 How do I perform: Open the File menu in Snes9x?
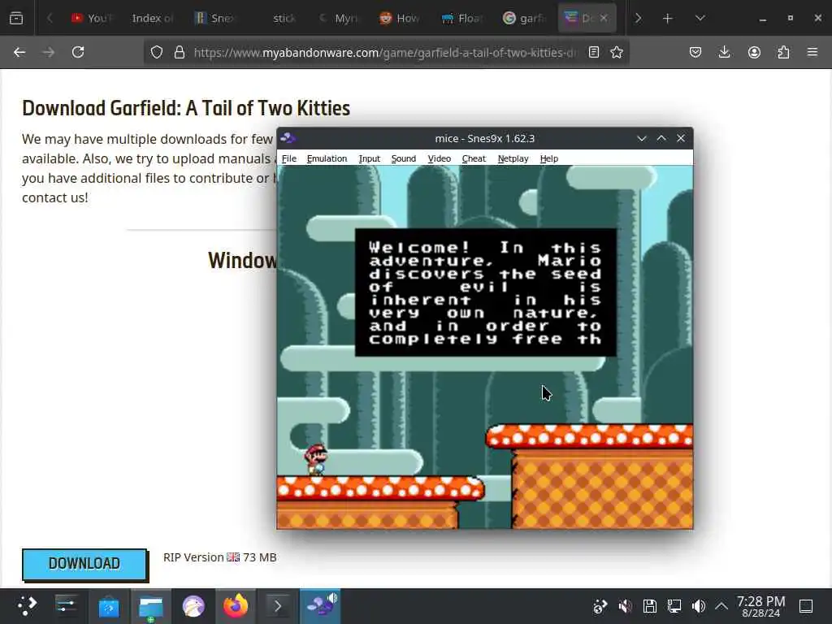tap(289, 158)
